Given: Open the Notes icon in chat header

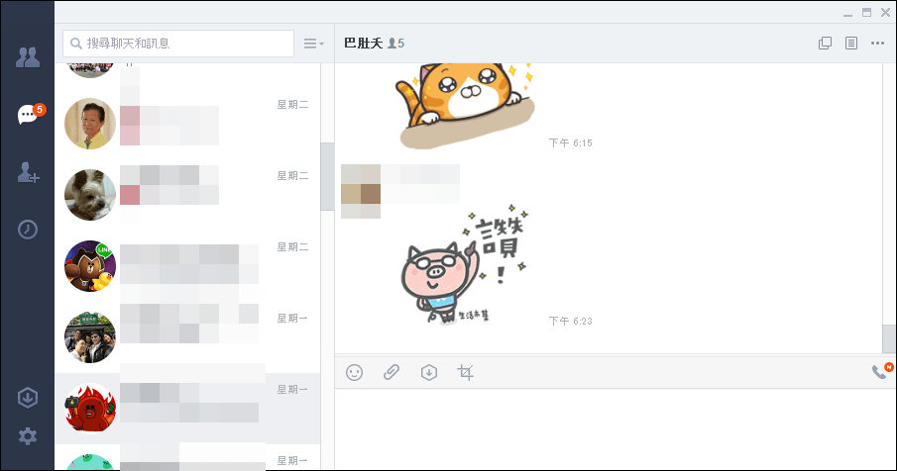Looking at the screenshot, I should click(x=851, y=44).
